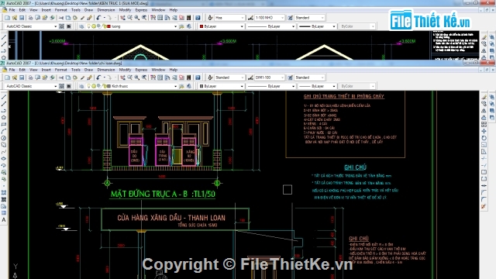The image size is (496, 279).
Task: Toggle lock icon for tuong layer
Action: (104, 26)
